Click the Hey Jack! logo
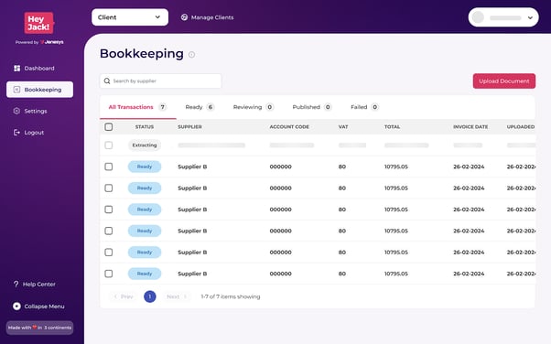Image resolution: width=551 pixels, height=344 pixels. click(39, 23)
